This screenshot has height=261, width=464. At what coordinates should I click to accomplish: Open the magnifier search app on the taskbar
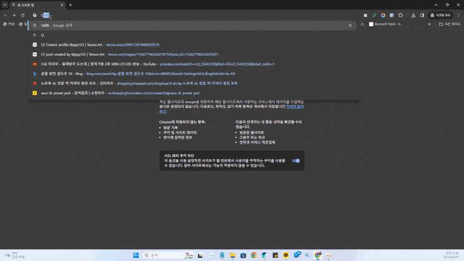tap(307, 255)
